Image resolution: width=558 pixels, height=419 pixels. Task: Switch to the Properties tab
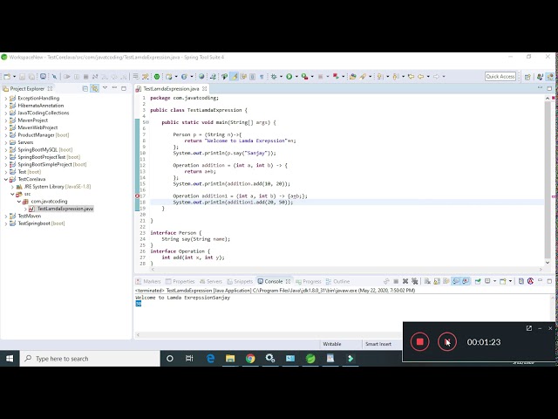[x=180, y=281]
